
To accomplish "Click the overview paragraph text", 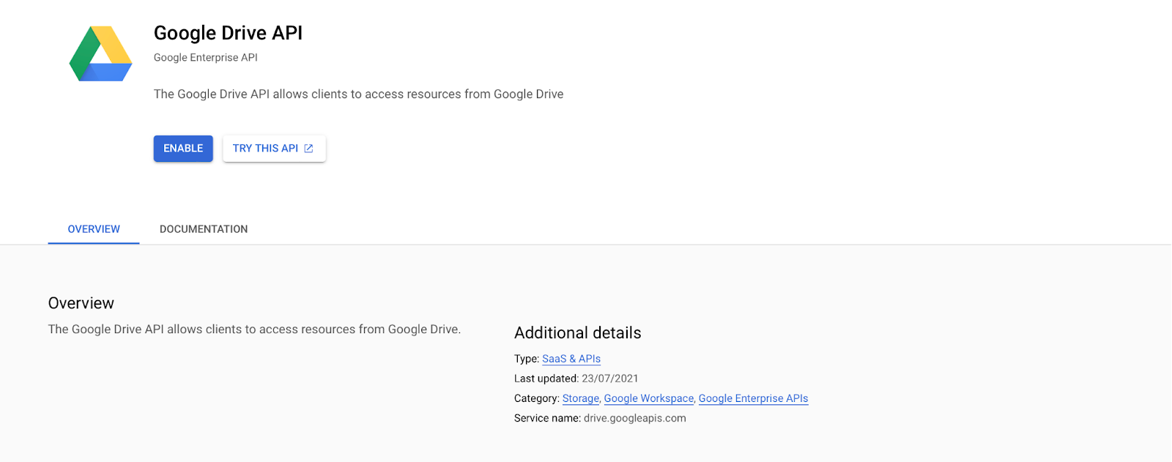I will pyautogui.click(x=254, y=329).
